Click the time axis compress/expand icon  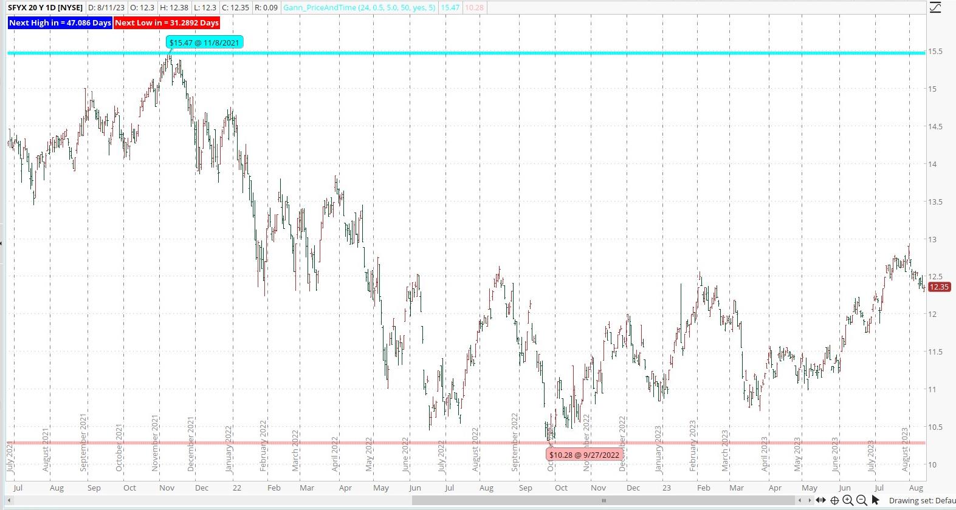click(x=820, y=500)
